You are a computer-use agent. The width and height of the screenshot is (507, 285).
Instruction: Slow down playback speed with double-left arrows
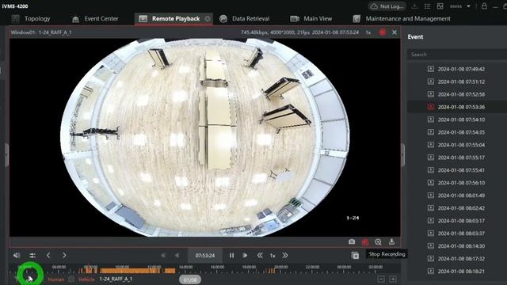coord(260,255)
